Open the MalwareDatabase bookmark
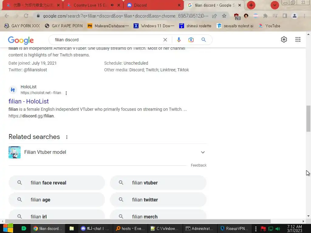 [x=108, y=26]
